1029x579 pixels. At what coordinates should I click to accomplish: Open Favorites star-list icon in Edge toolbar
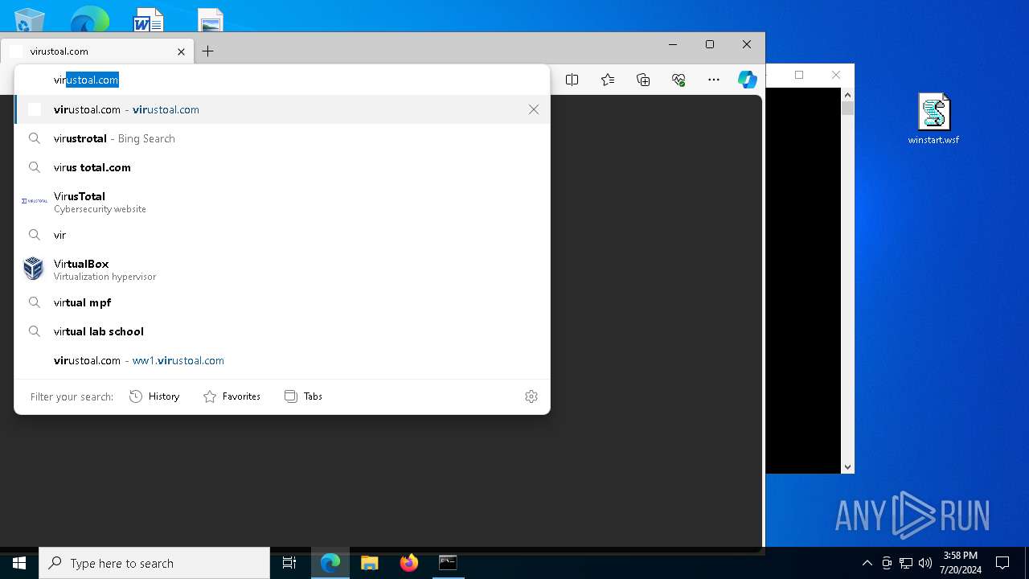(608, 80)
